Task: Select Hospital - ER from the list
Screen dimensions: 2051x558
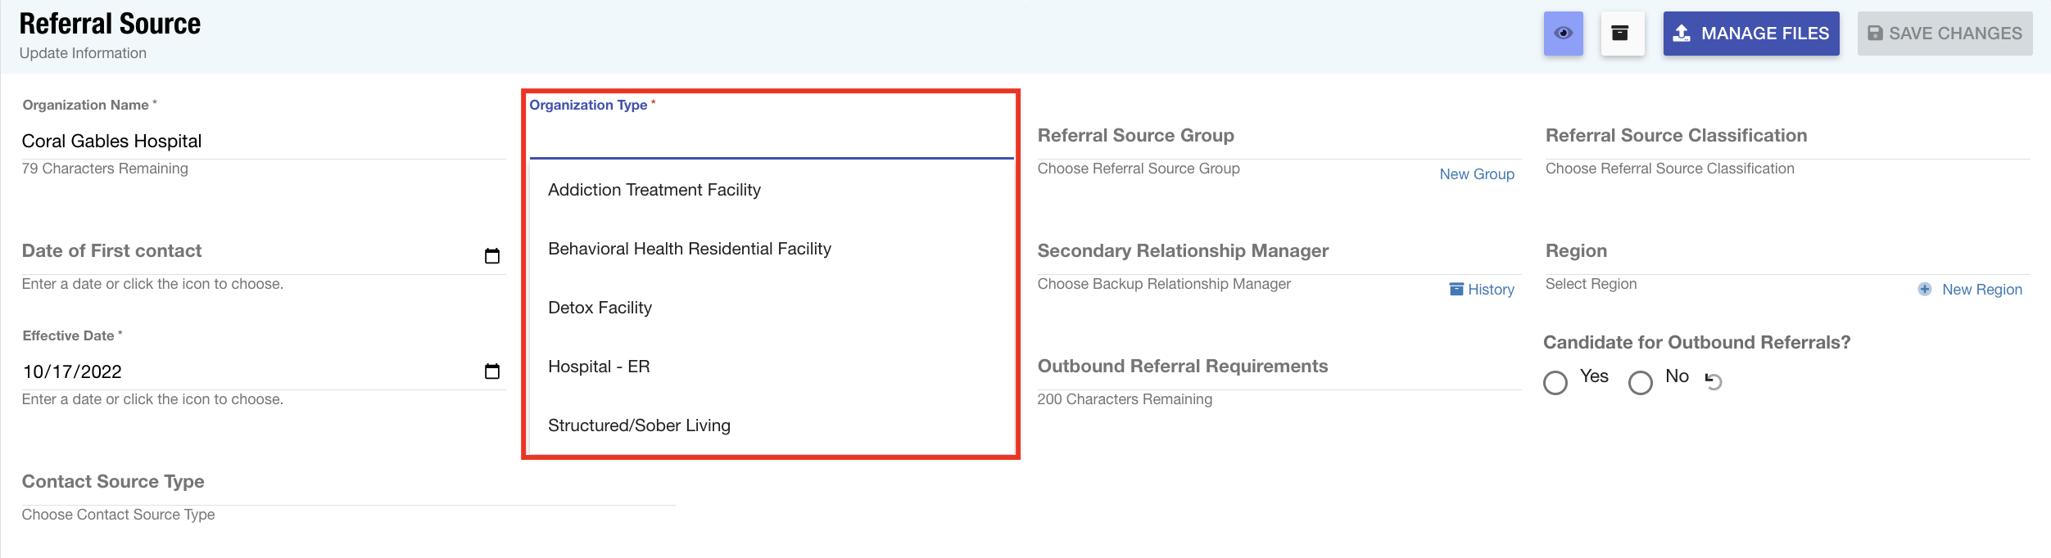Action: pos(599,367)
